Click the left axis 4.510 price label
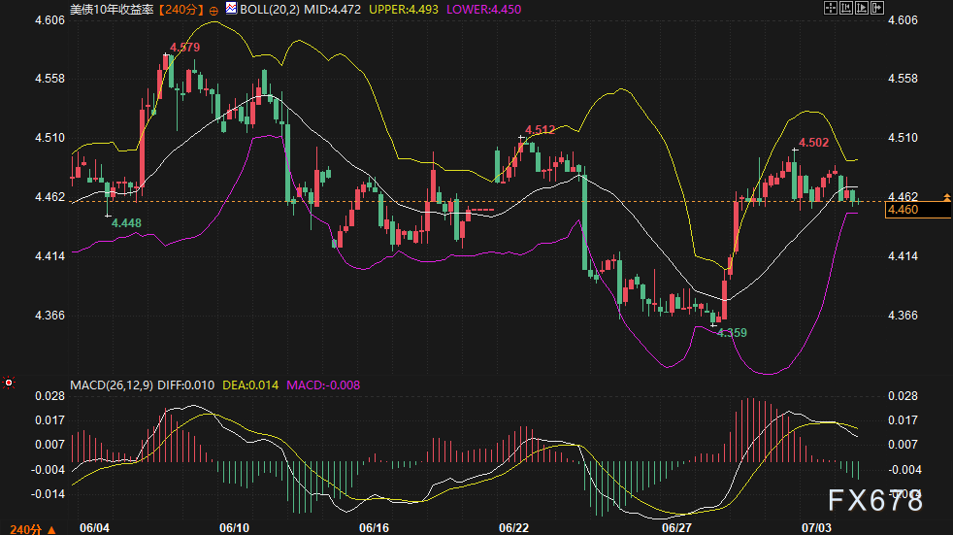Viewport: 953px width, 535px height. (49, 138)
